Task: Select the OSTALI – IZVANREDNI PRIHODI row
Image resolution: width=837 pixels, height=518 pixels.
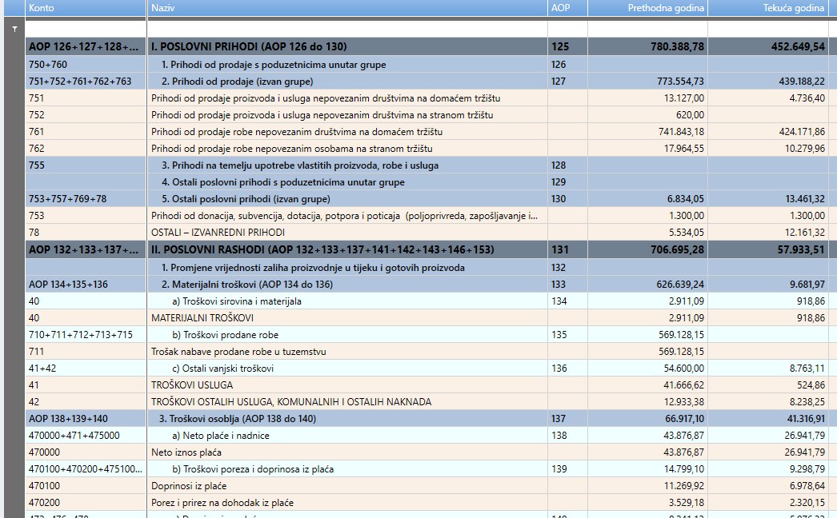Action: (427, 233)
